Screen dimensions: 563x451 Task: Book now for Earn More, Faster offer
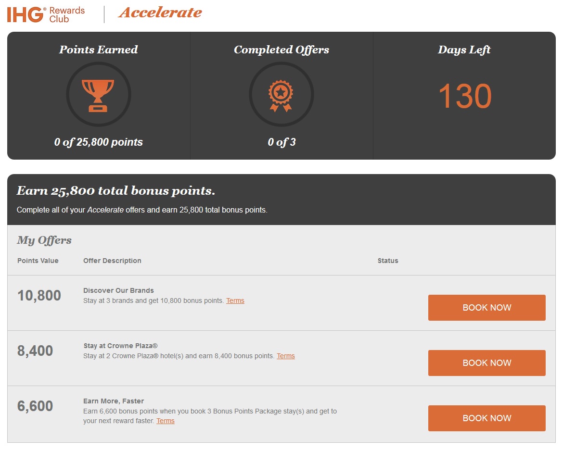[x=486, y=418]
